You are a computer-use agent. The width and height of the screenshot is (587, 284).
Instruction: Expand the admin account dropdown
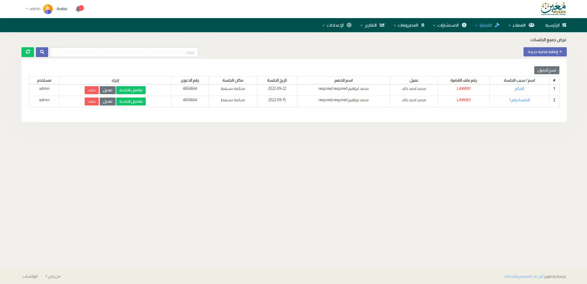click(33, 9)
